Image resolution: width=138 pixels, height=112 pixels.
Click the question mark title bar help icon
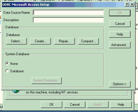point(127,5)
